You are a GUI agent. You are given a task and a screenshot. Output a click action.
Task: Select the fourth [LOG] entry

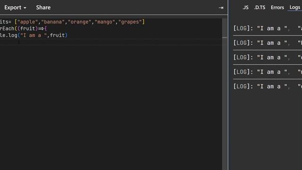268,72
